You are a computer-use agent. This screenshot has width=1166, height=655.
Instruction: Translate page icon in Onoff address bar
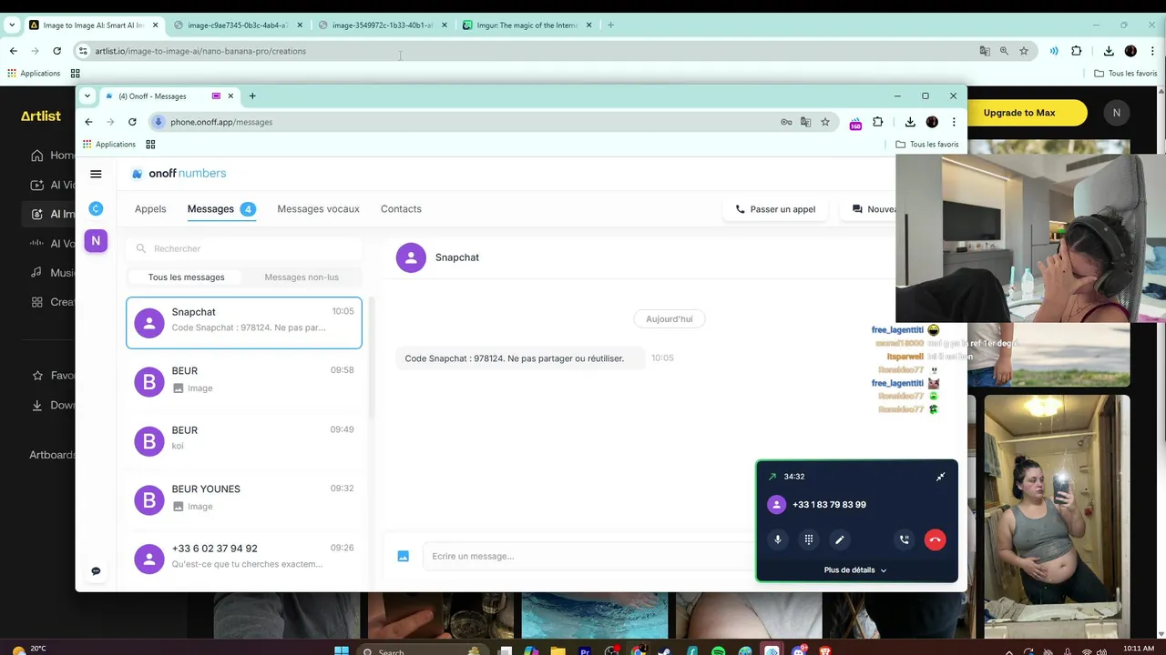click(x=805, y=122)
